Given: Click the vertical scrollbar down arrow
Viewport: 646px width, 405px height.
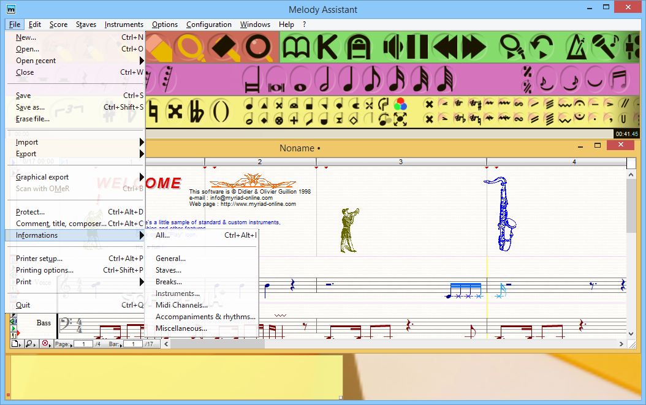Looking at the screenshot, I should pos(631,334).
